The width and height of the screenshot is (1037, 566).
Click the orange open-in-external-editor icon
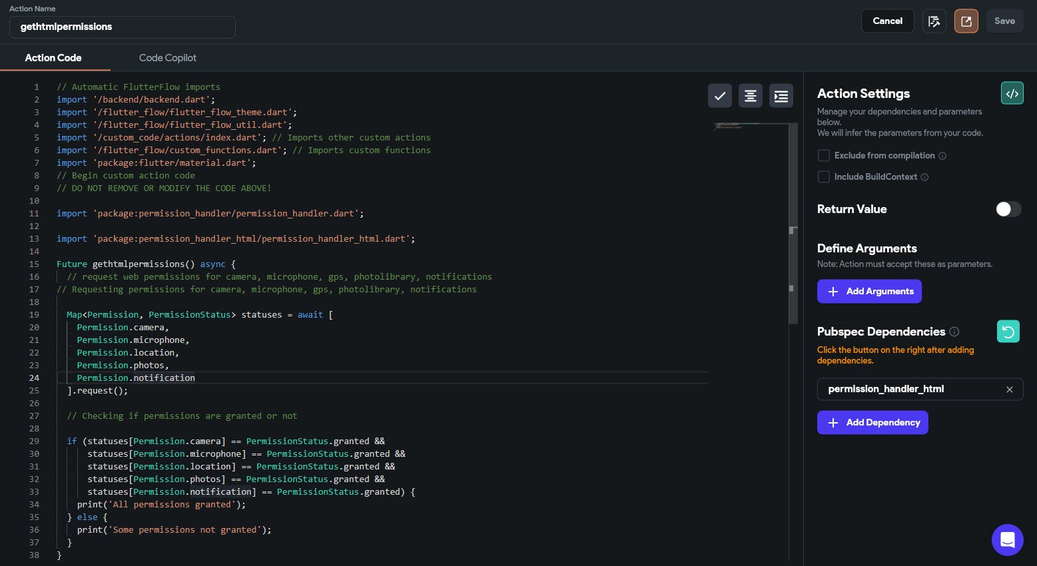966,21
